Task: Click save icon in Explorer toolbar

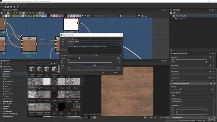Action: (171, 13)
